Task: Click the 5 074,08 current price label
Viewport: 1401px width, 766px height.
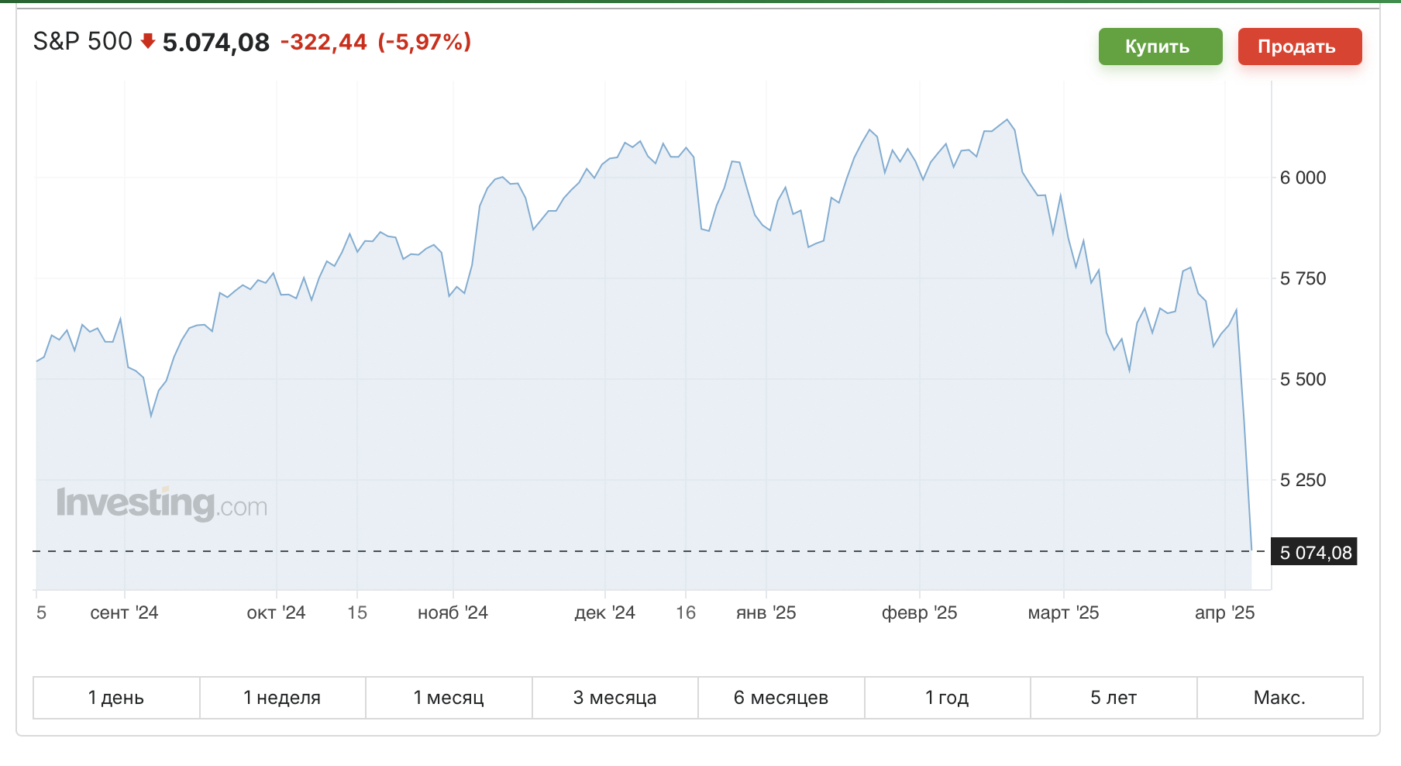Action: 1314,553
